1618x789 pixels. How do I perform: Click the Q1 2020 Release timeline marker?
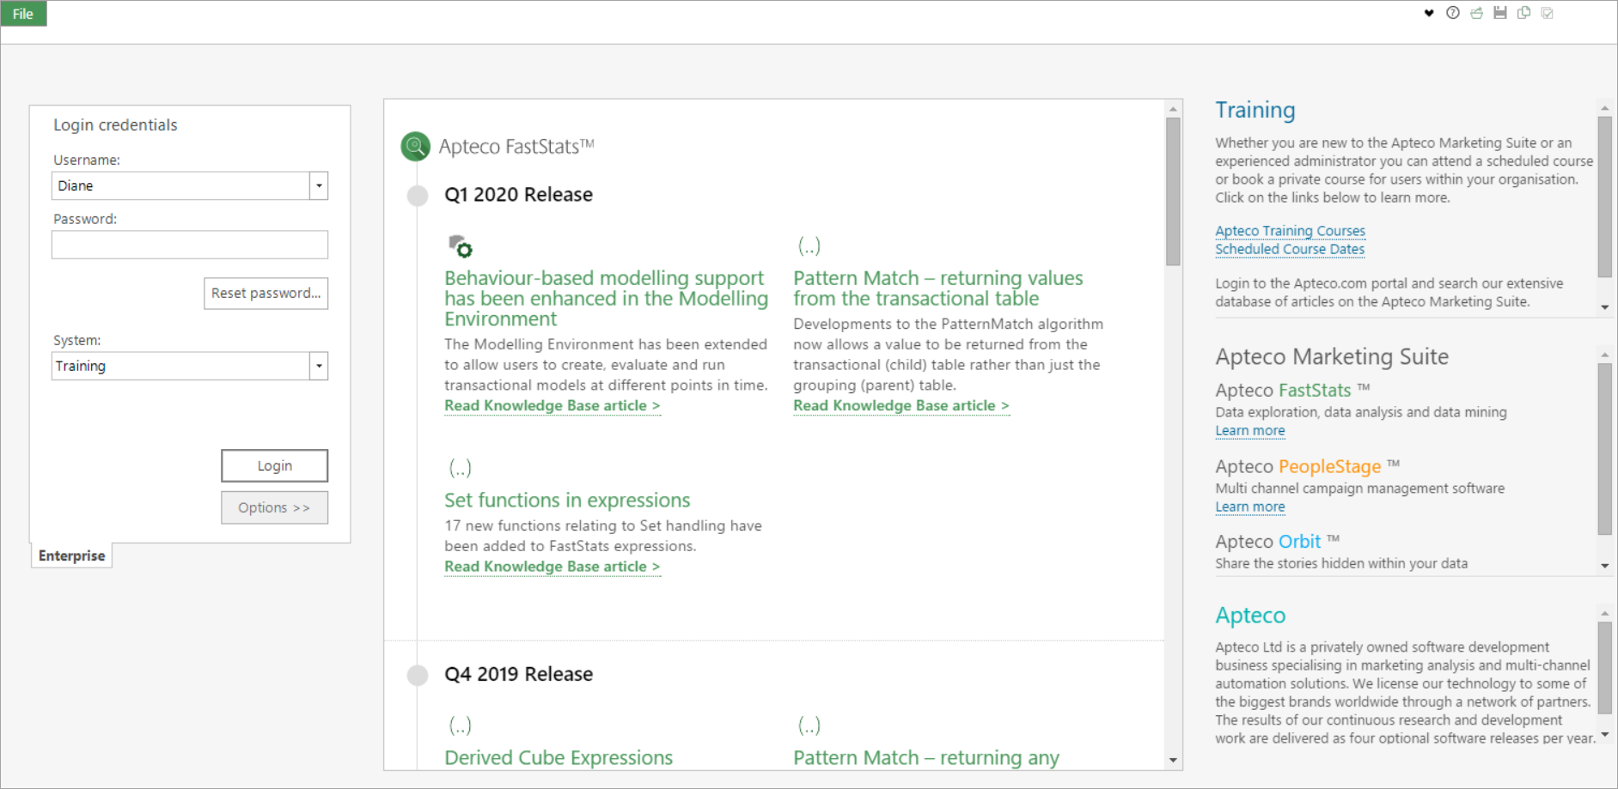(418, 196)
